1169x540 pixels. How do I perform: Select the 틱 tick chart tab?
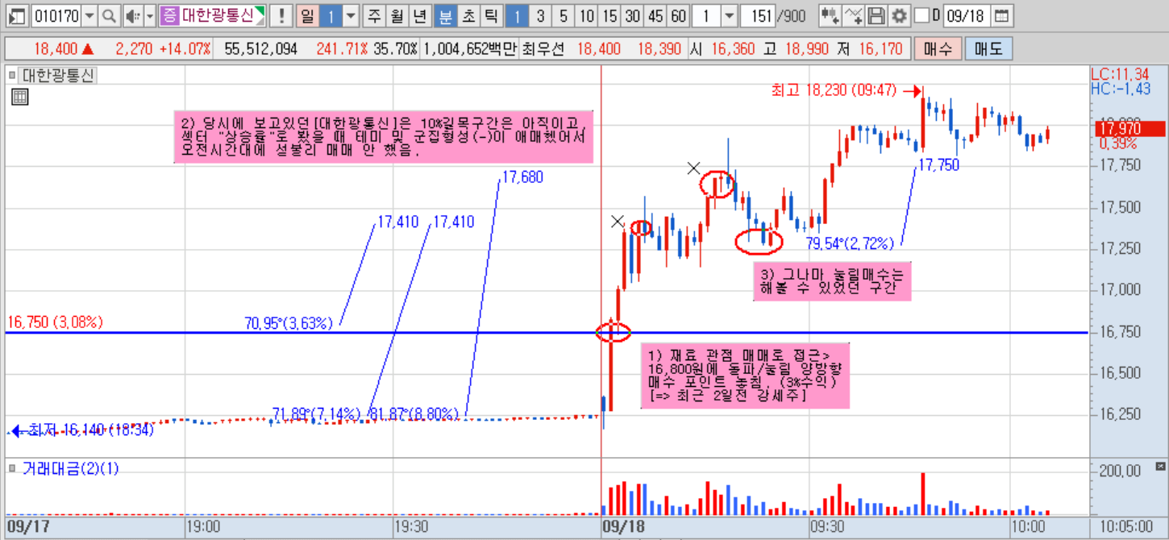[x=490, y=15]
